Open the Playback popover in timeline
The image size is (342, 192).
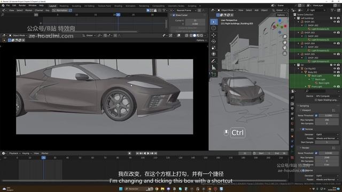[x=14, y=153]
